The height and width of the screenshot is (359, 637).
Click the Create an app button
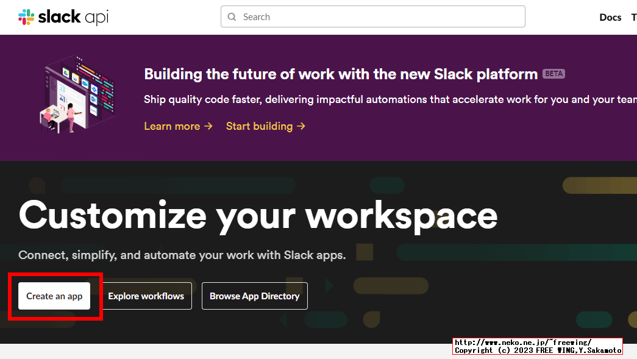54,296
